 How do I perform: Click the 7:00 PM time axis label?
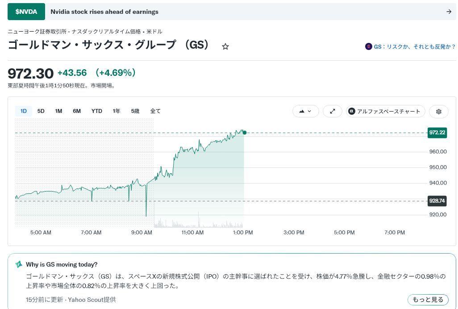[x=395, y=233]
